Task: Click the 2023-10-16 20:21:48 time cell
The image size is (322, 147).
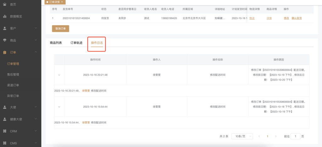Action: coord(95,75)
